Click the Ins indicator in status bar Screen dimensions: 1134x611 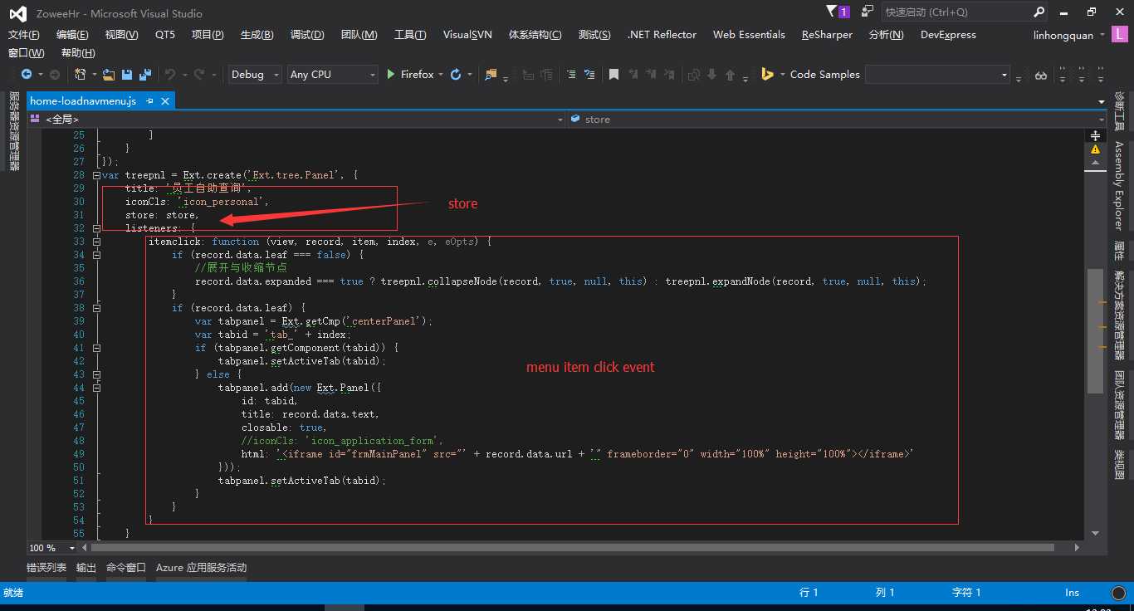pos(1072,593)
